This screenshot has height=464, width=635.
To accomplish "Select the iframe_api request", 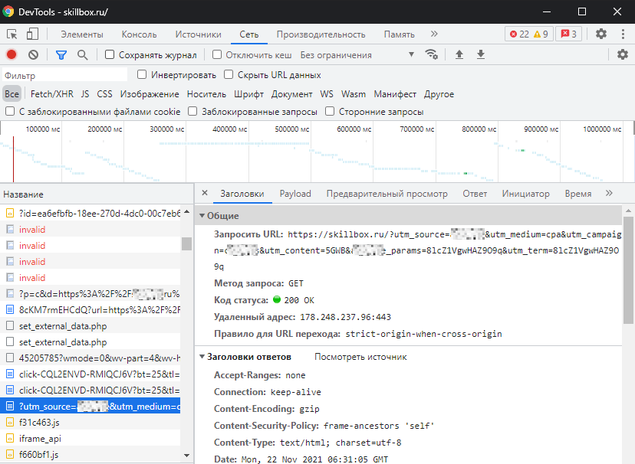I will [90, 439].
